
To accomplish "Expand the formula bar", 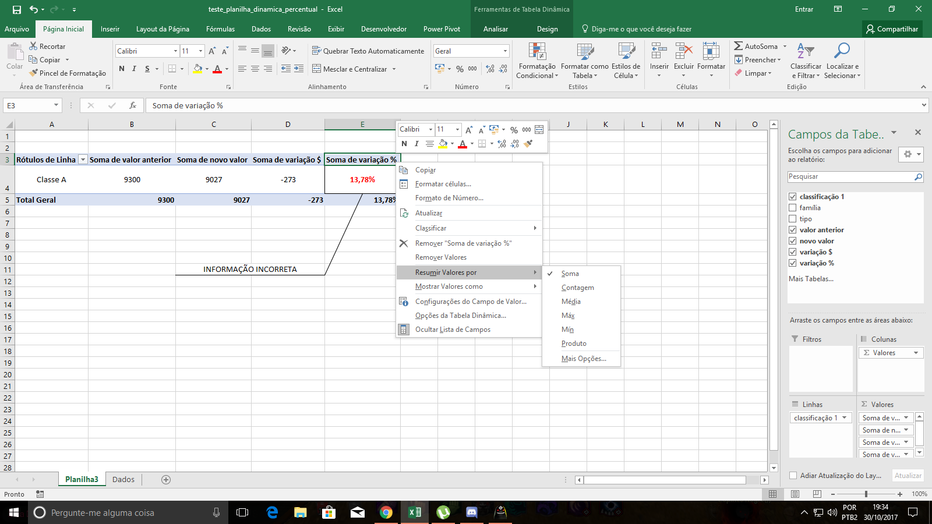I will coord(924,105).
